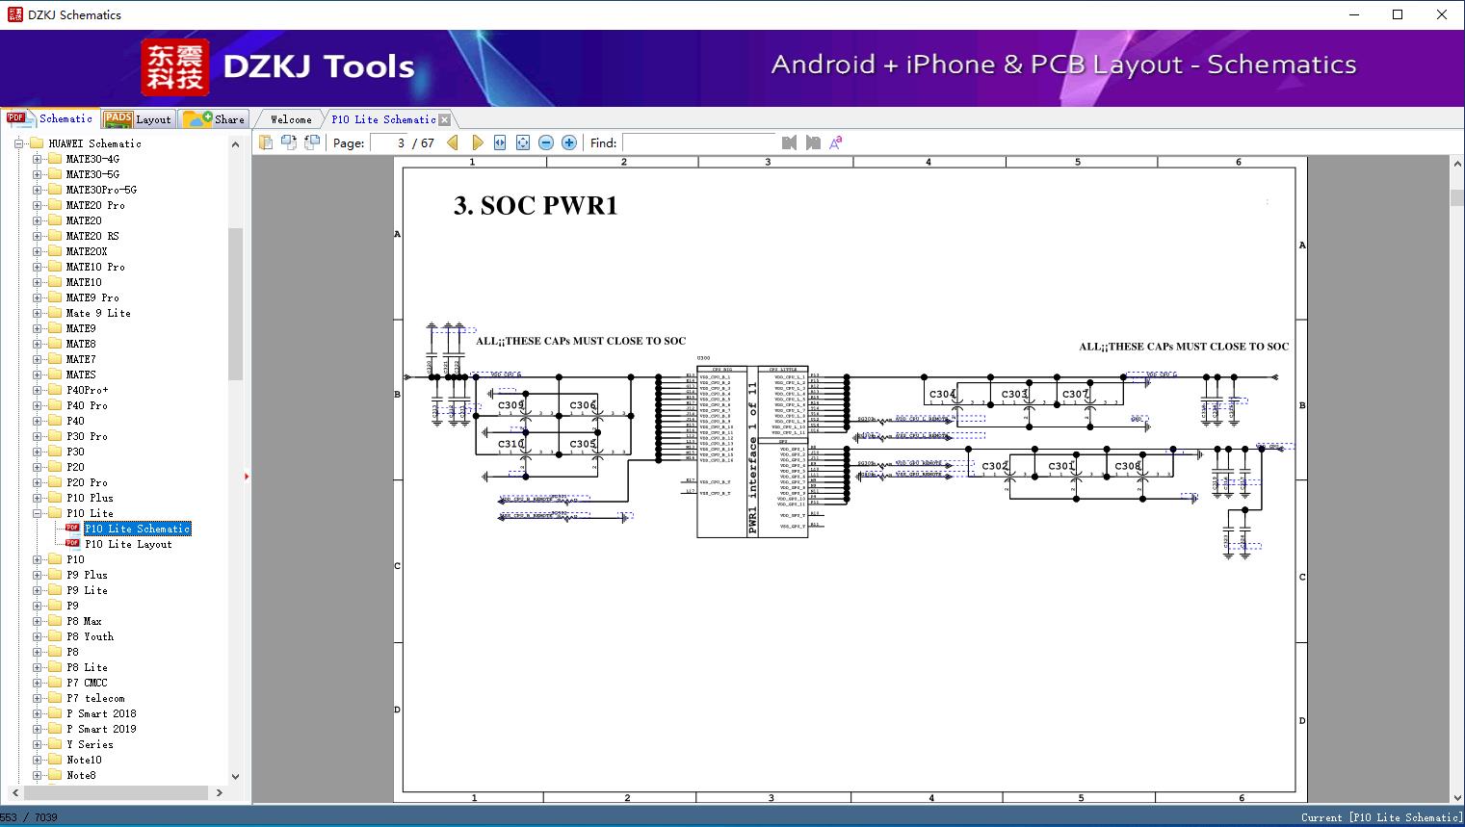Viewport: 1465px width, 827px height.
Task: Go to the previous page arrow
Action: pyautogui.click(x=454, y=142)
